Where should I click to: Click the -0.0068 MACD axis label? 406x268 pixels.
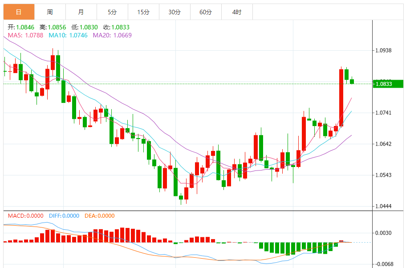click(x=383, y=264)
